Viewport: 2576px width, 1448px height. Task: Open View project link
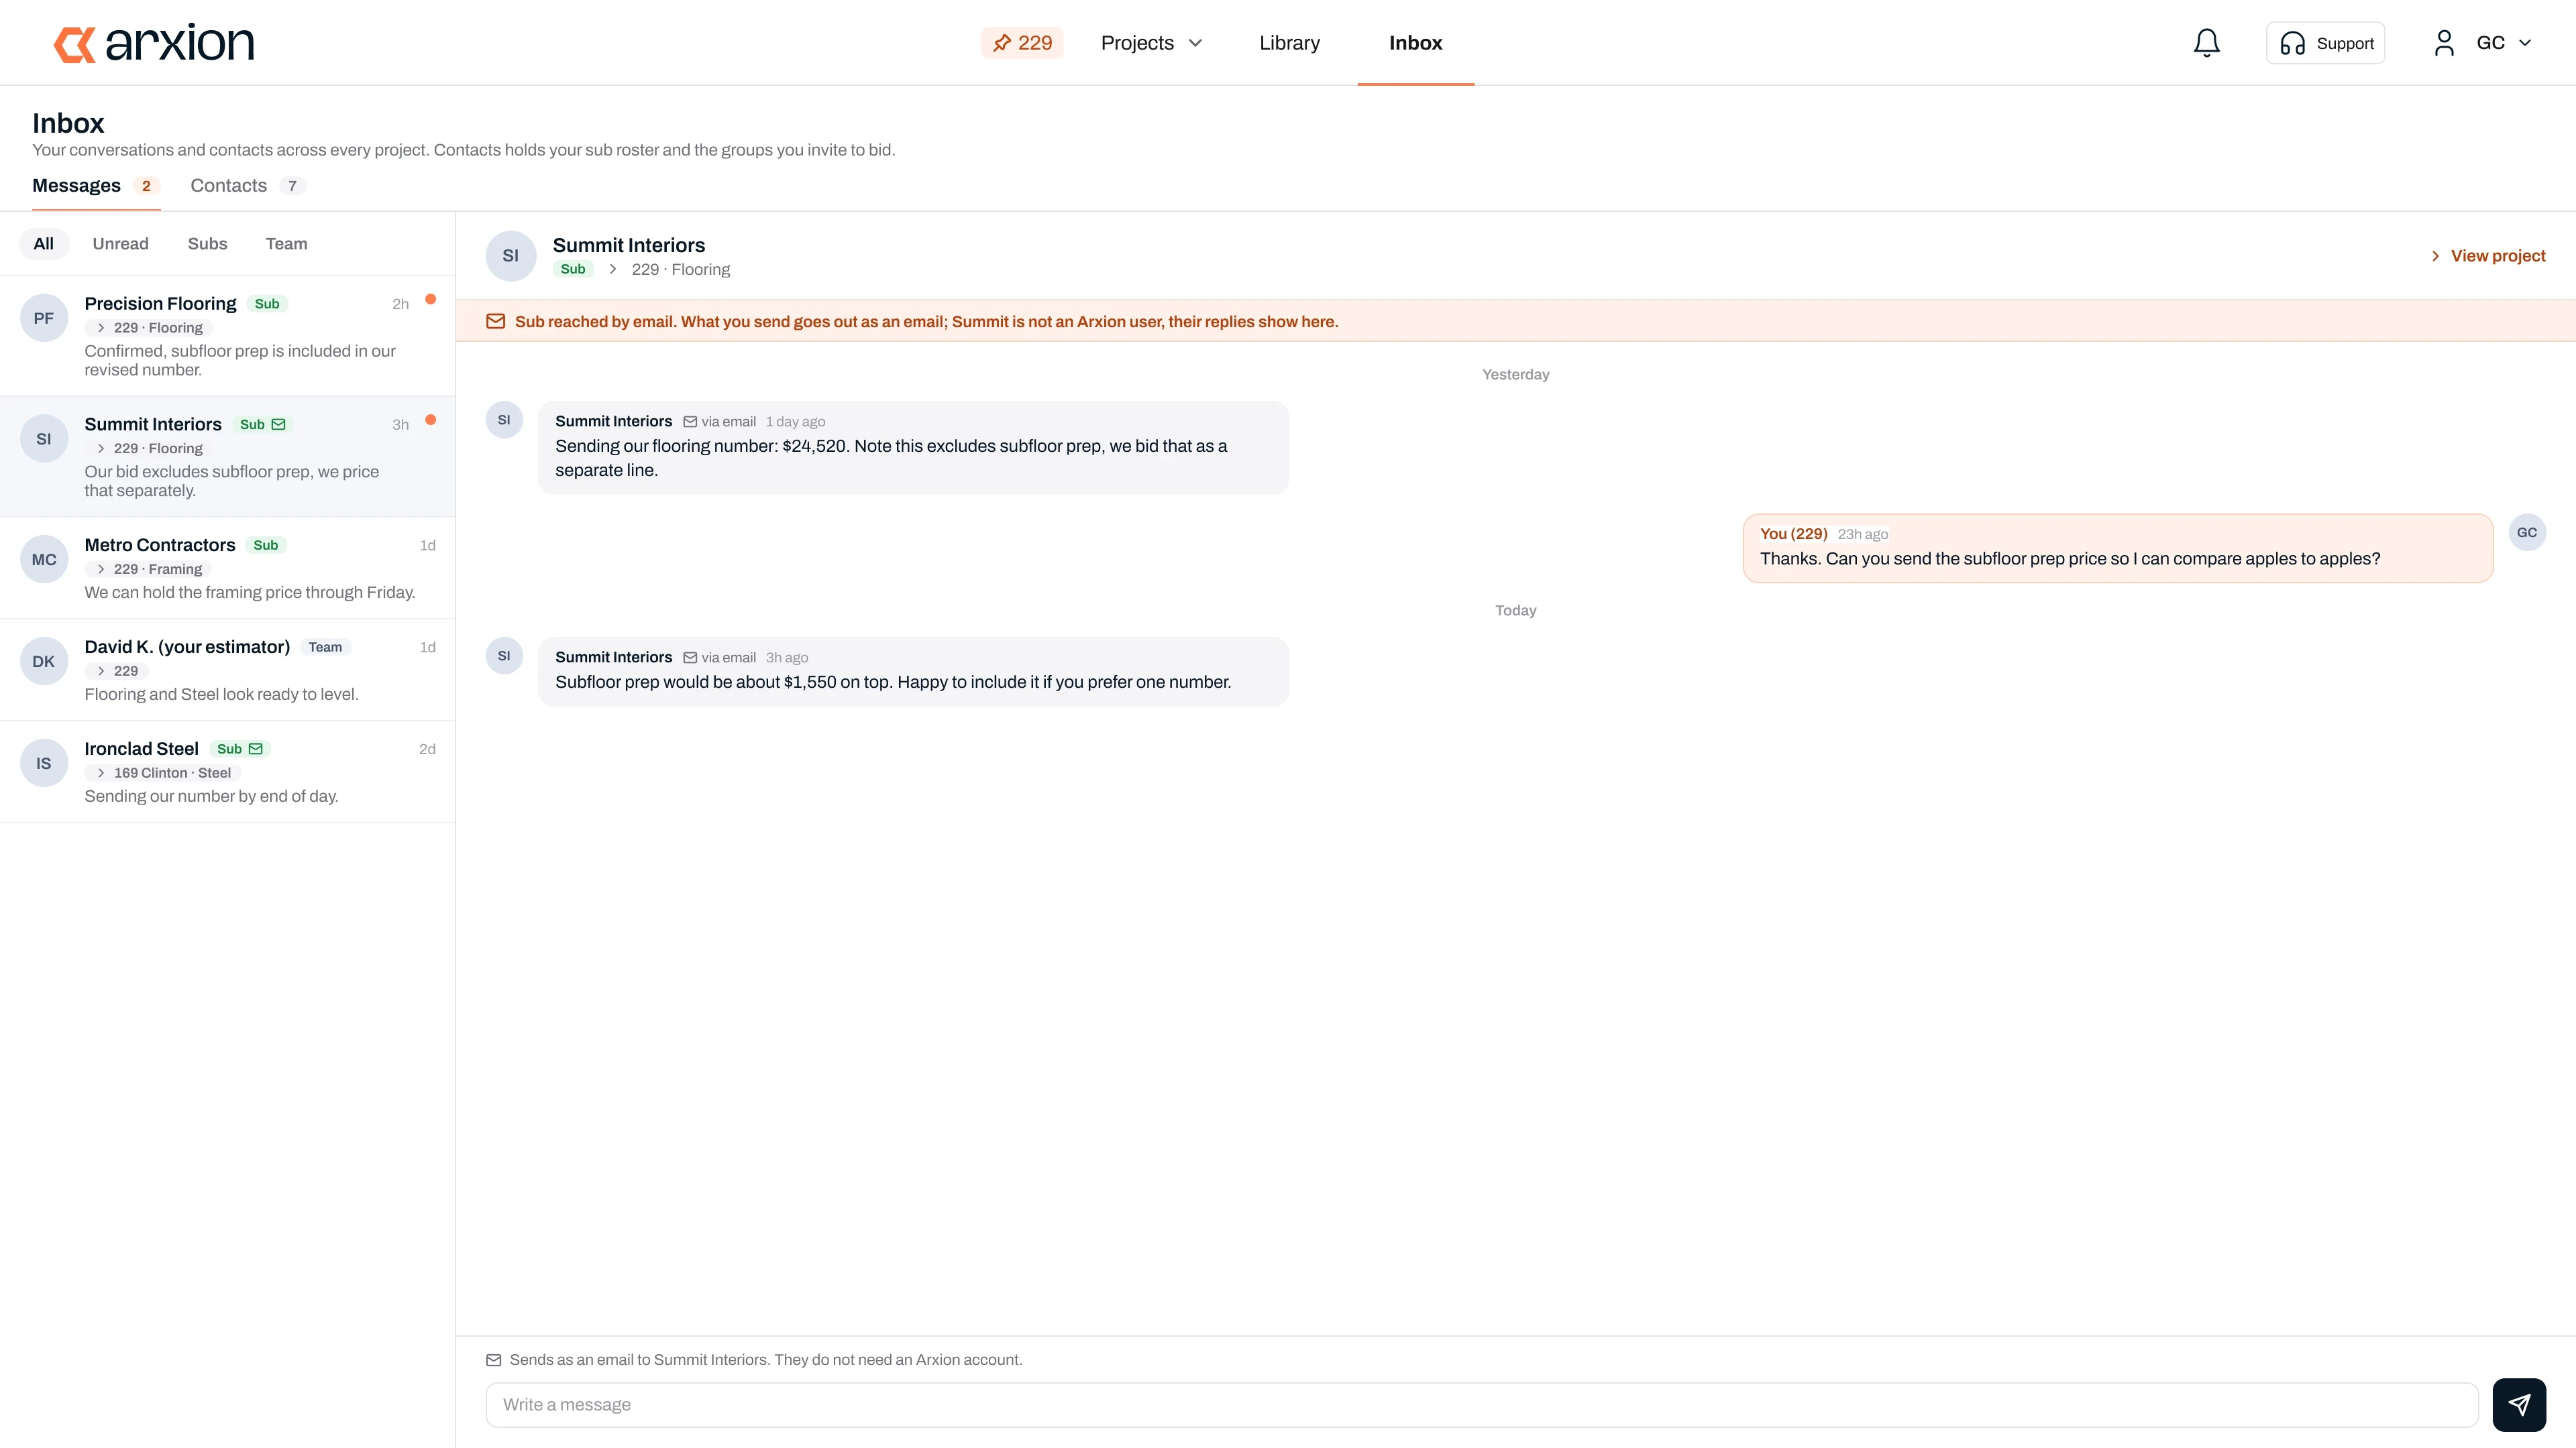coord(2488,256)
